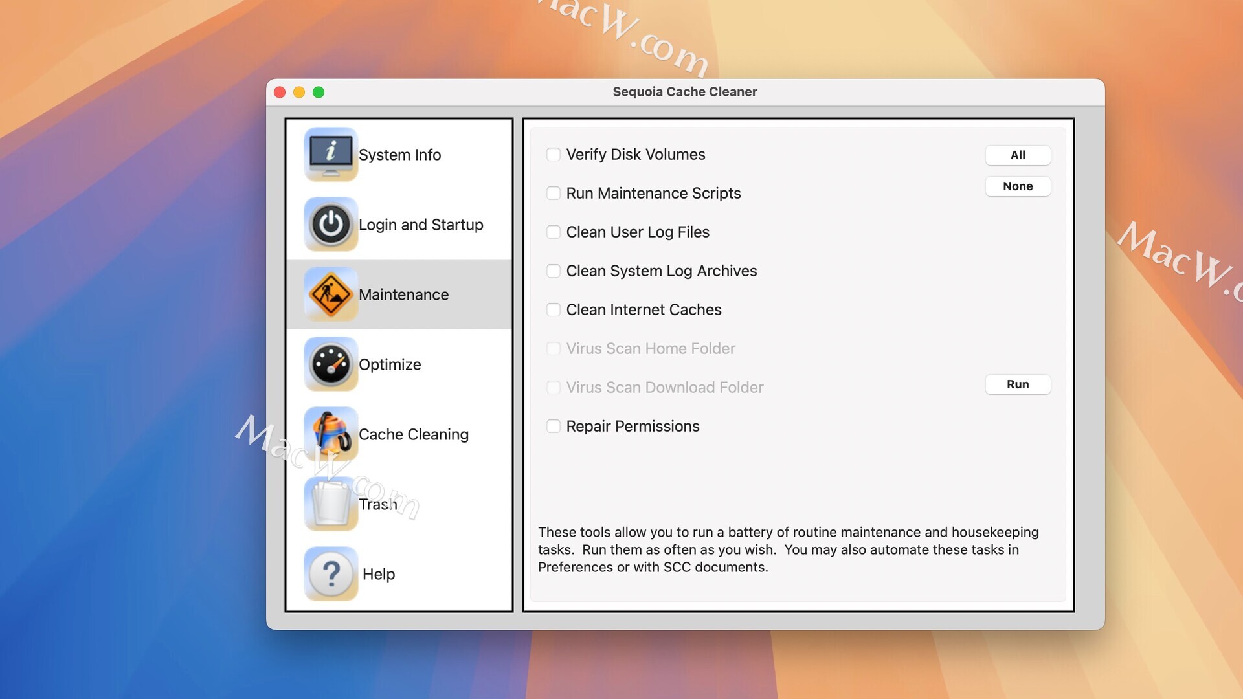This screenshot has width=1243, height=699.
Task: Select the Maintenance construction sign icon
Action: pos(331,294)
